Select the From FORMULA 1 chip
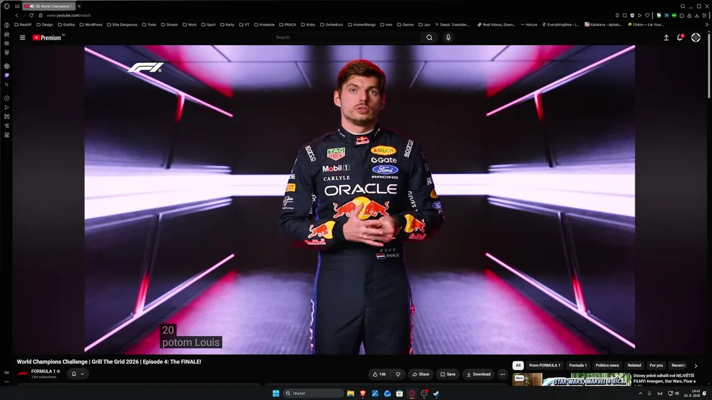Image resolution: width=712 pixels, height=400 pixels. coord(545,366)
